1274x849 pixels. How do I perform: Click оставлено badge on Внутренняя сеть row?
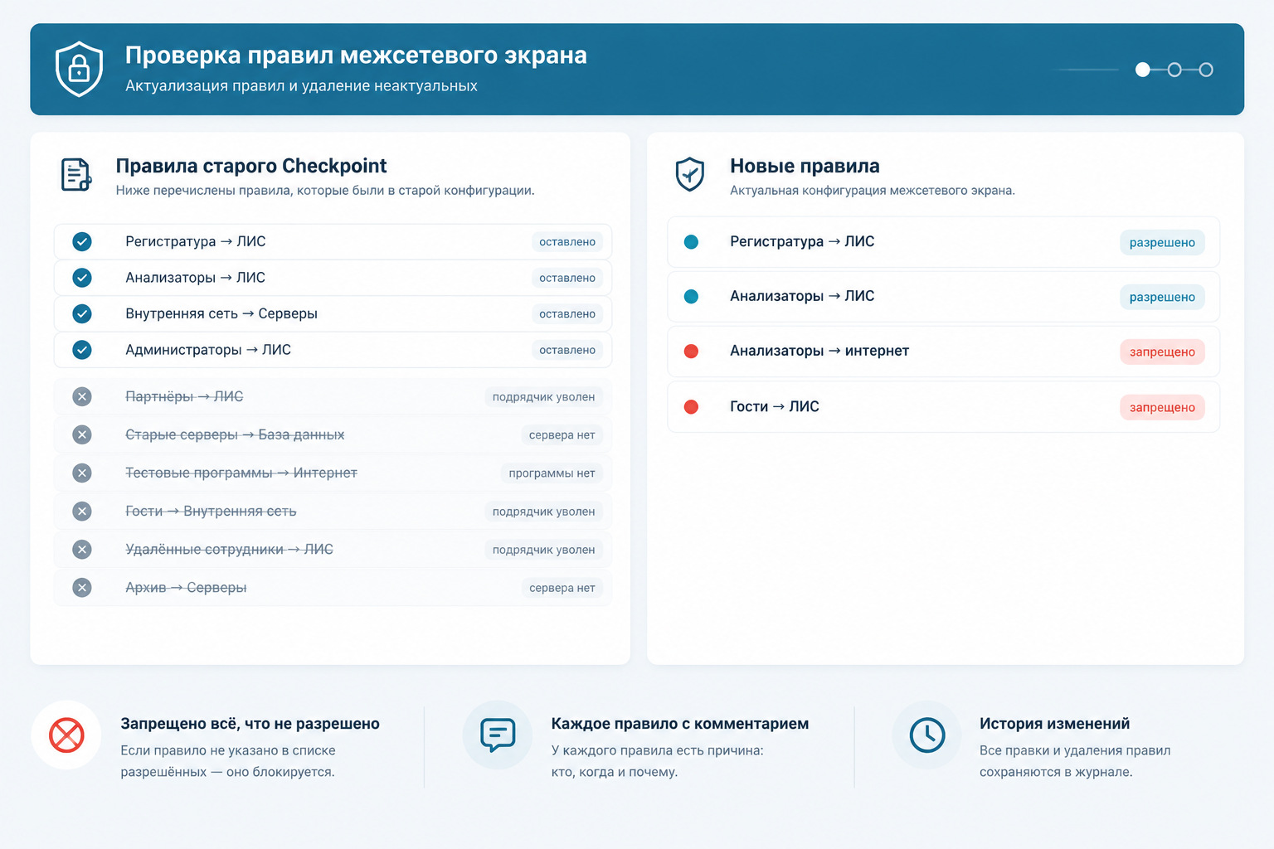pos(567,313)
